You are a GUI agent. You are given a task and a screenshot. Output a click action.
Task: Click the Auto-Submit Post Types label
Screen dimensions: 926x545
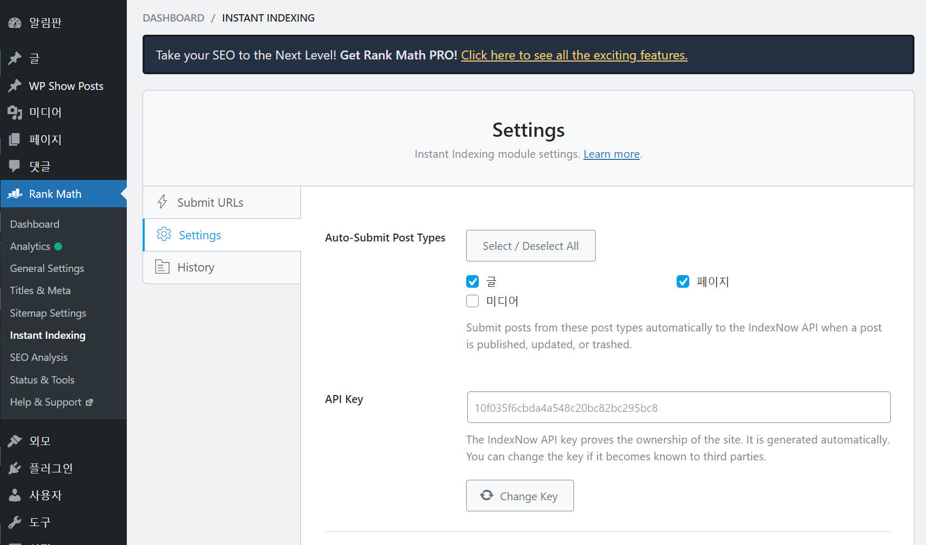[385, 238]
